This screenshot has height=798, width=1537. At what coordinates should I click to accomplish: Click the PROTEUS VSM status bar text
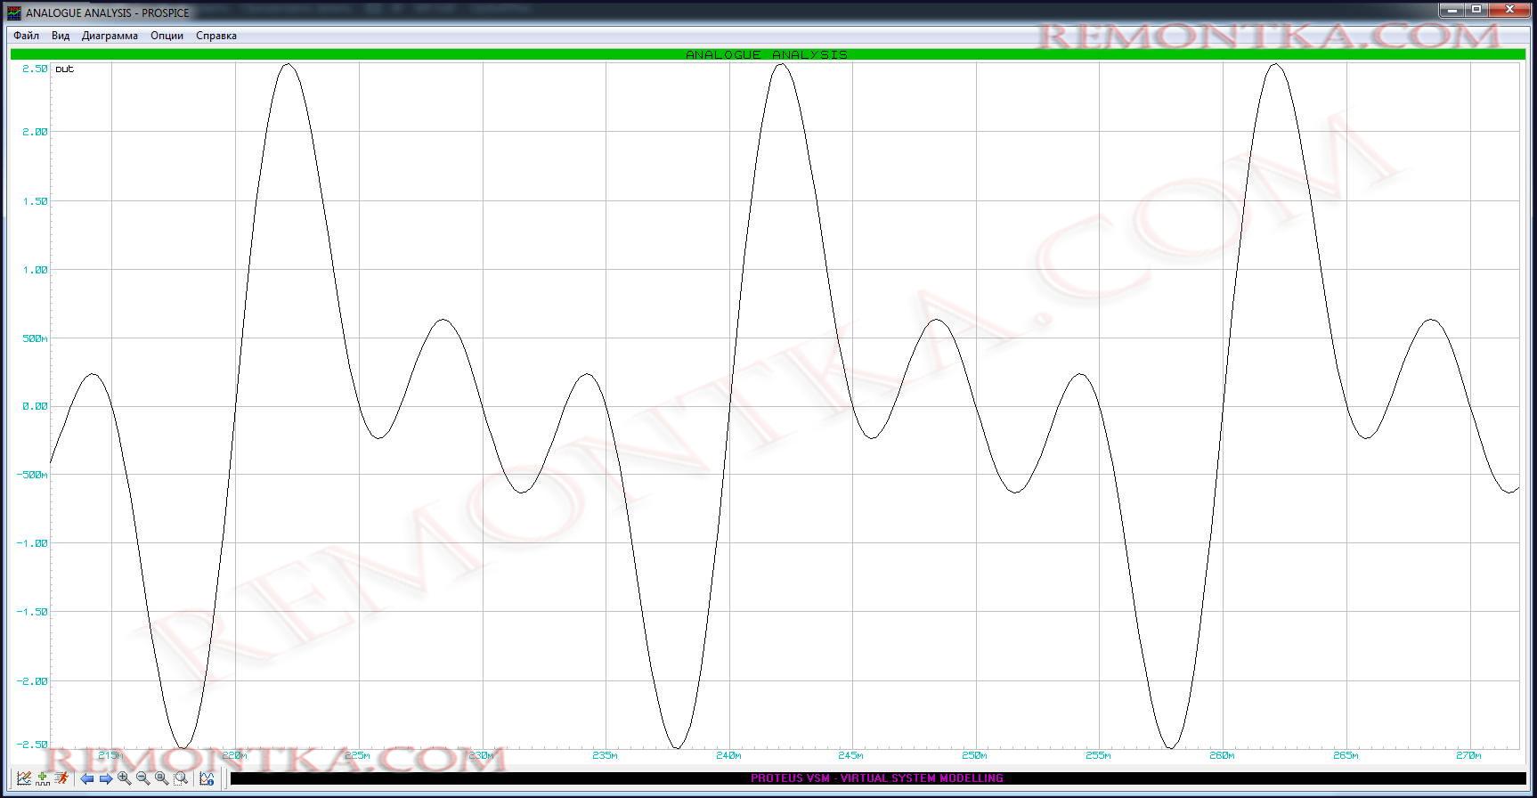point(877,778)
